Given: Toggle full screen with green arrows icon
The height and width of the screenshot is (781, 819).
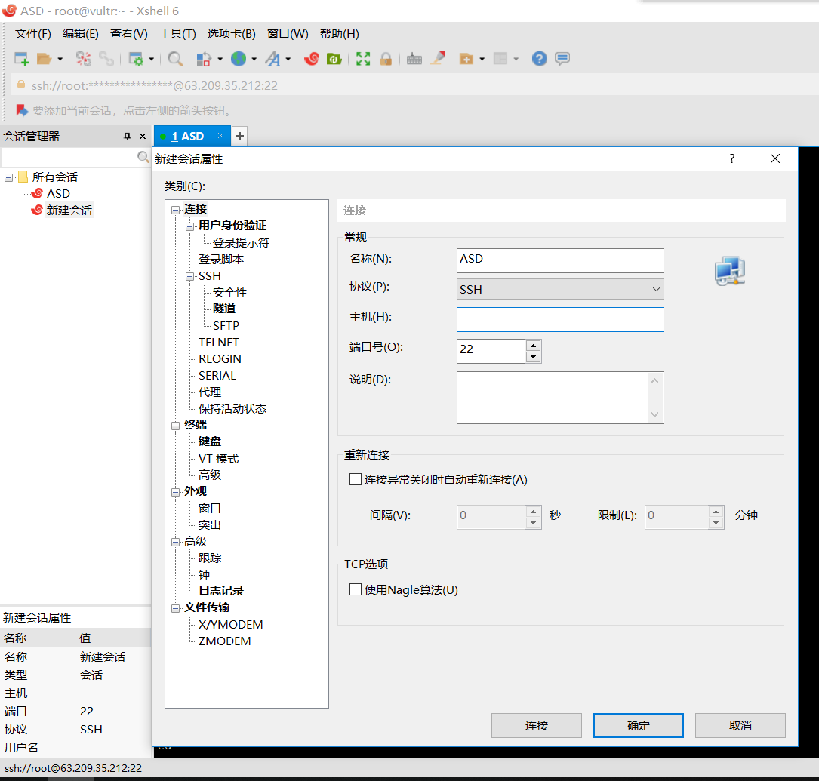Looking at the screenshot, I should click(x=363, y=59).
